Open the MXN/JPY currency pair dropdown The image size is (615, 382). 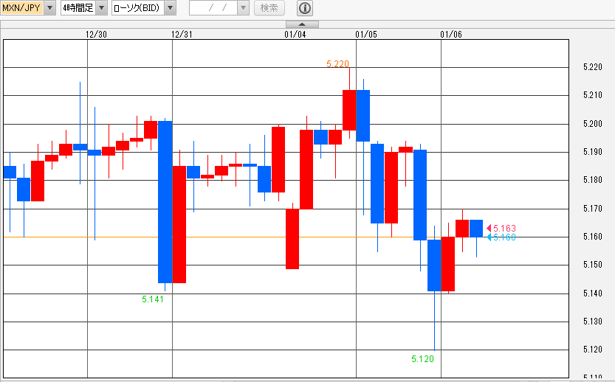(49, 8)
